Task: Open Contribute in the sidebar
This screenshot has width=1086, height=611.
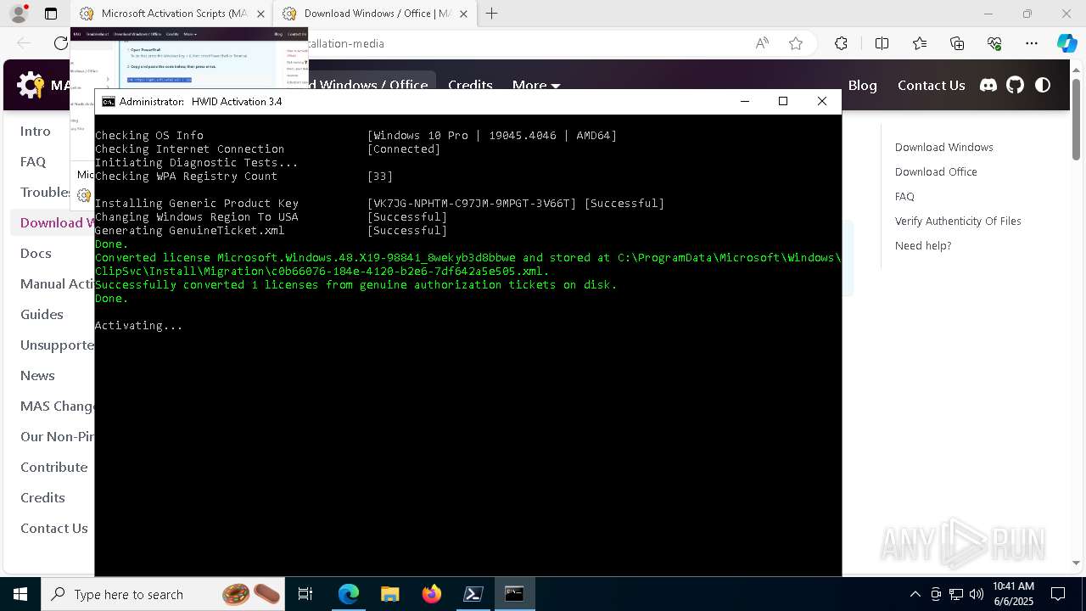Action: [x=53, y=467]
